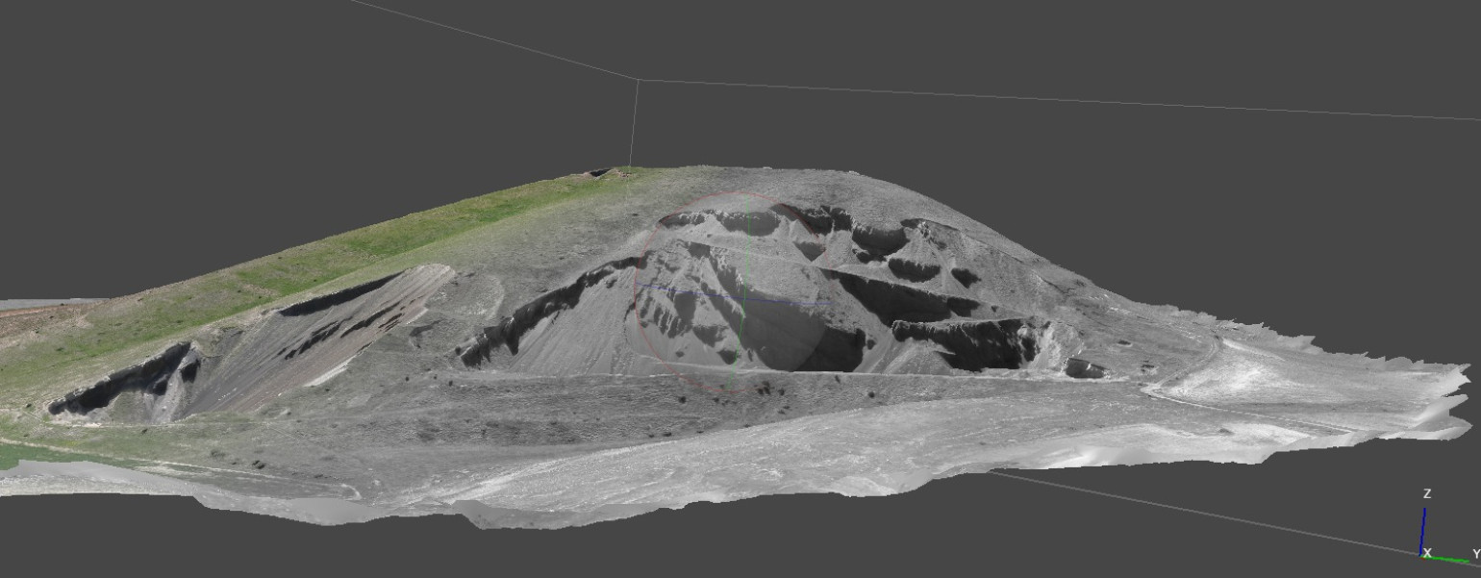This screenshot has width=1481, height=578.
Task: Click the green Y axis line of gizmo
Action: [1449, 559]
